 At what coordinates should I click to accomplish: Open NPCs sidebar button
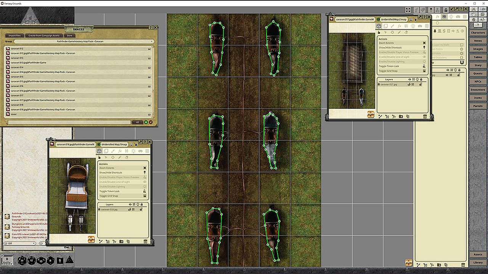tap(478, 81)
